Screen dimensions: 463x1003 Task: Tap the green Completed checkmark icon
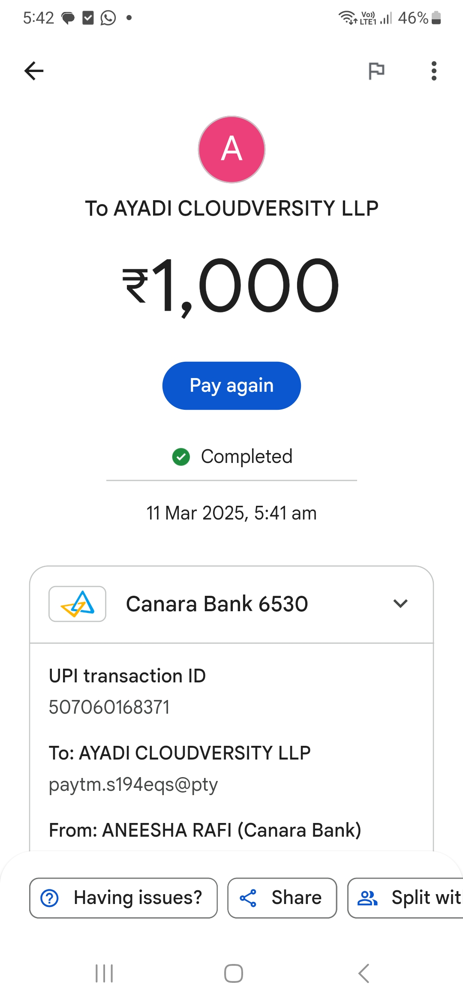(181, 456)
